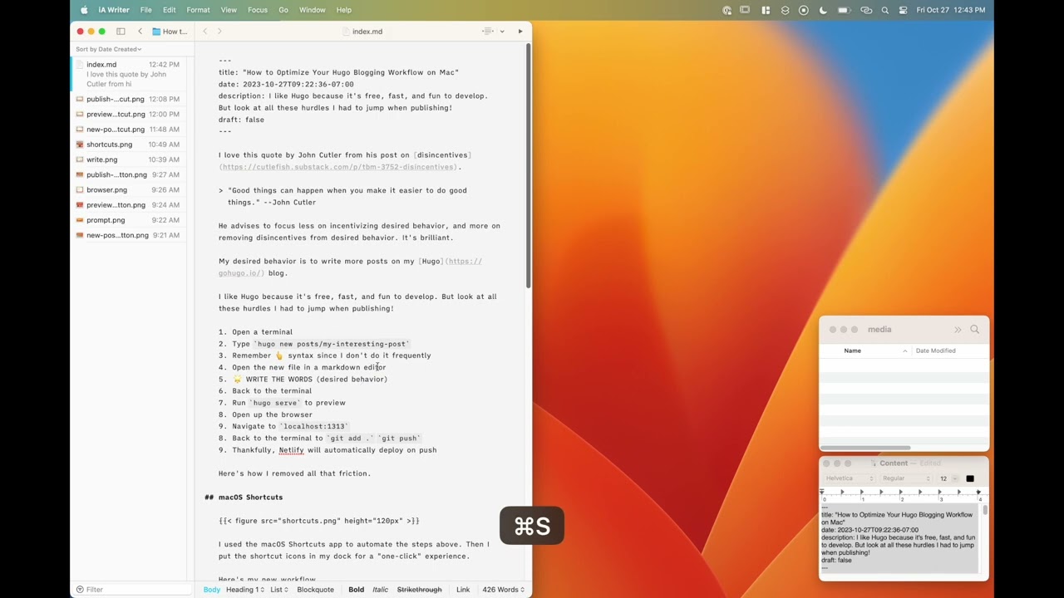The width and height of the screenshot is (1064, 598).
Task: Open the 426 Words statistics dropdown
Action: pos(504,590)
